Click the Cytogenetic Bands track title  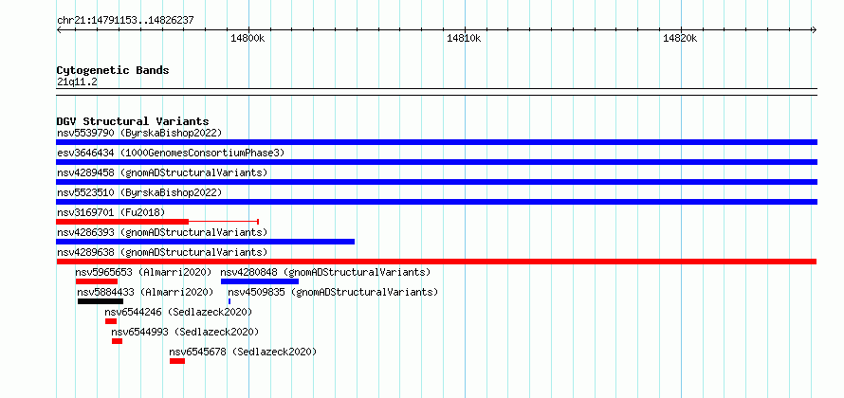pyautogui.click(x=113, y=70)
